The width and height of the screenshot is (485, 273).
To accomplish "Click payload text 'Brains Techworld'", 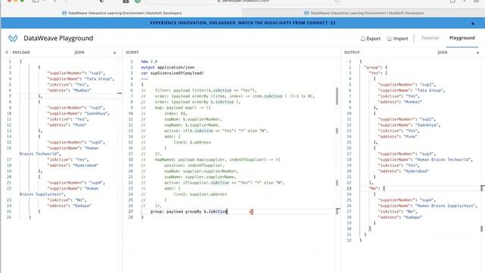I will 39,154.
